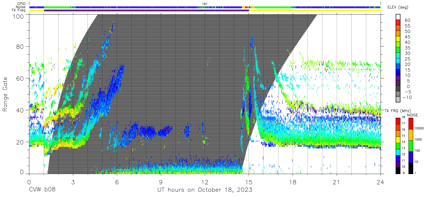Click the orange segment of the NOISE colorbar
This screenshot has width=428, height=197.
pos(411,135)
